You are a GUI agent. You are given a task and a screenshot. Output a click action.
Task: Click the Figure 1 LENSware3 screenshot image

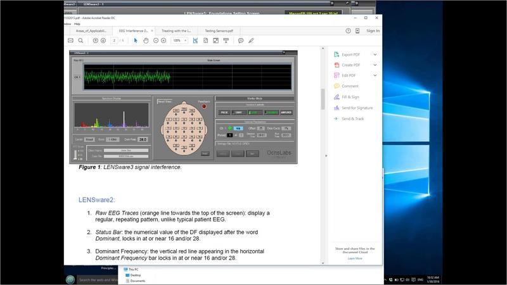pyautogui.click(x=183, y=107)
